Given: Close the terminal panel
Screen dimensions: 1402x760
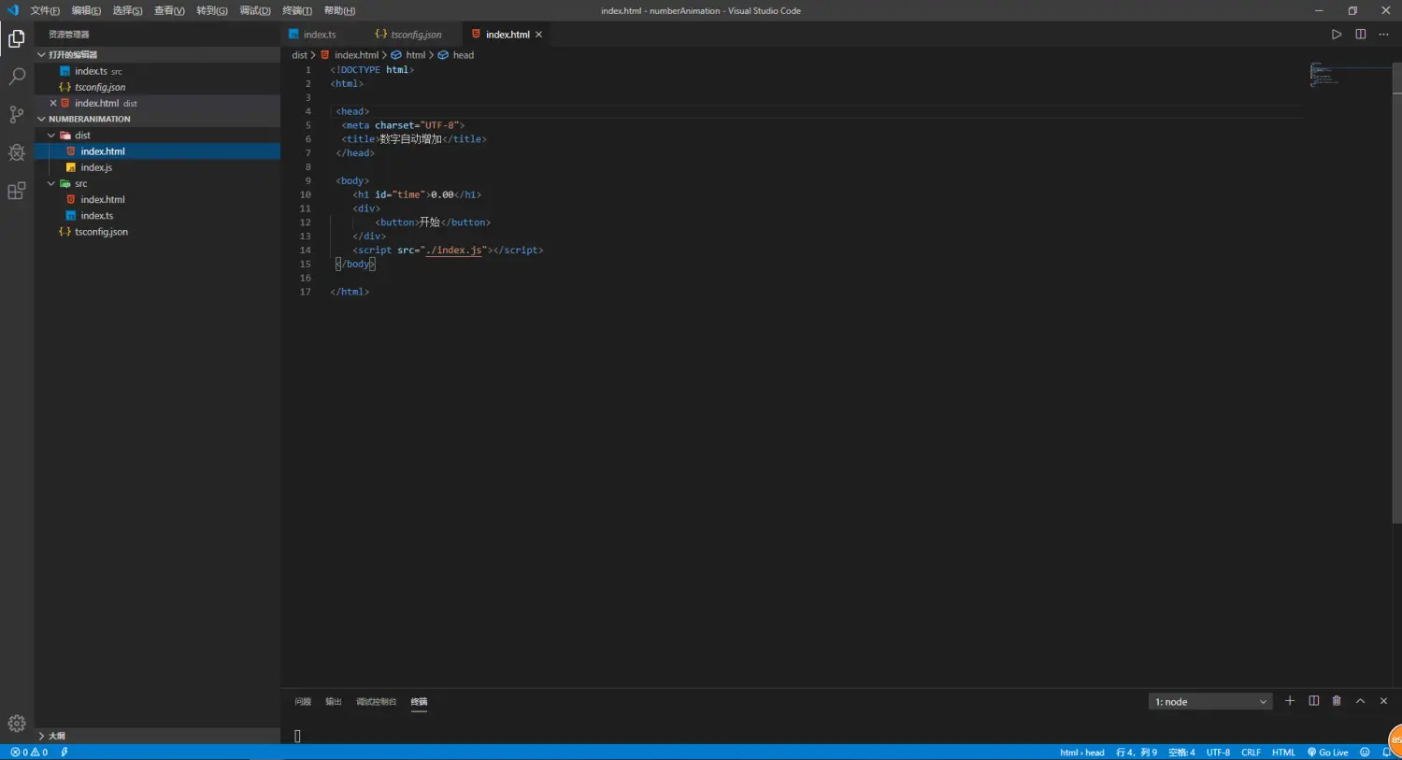Looking at the screenshot, I should coord(1383,701).
